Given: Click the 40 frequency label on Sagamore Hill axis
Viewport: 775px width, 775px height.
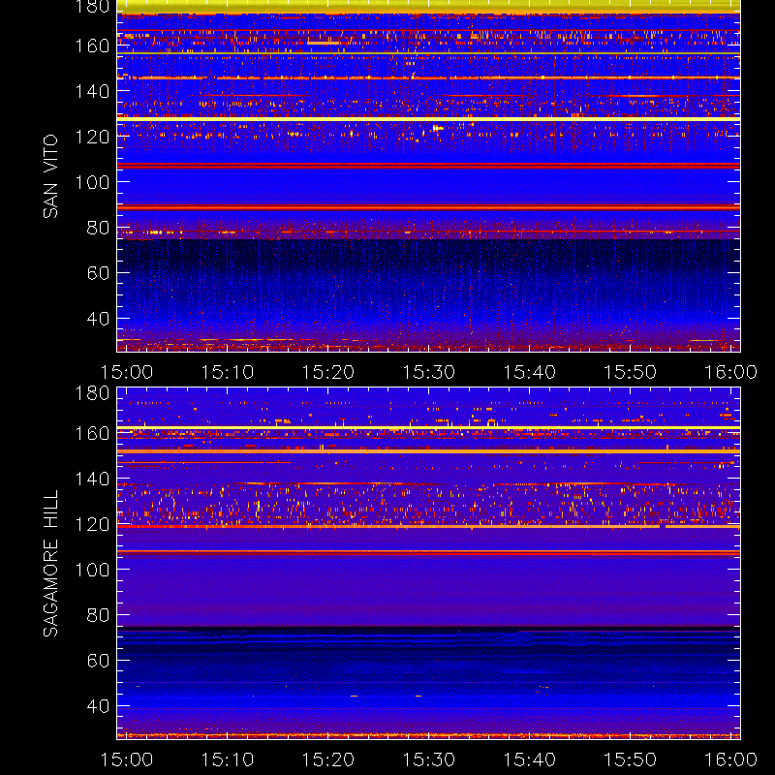Looking at the screenshot, I should click(98, 706).
